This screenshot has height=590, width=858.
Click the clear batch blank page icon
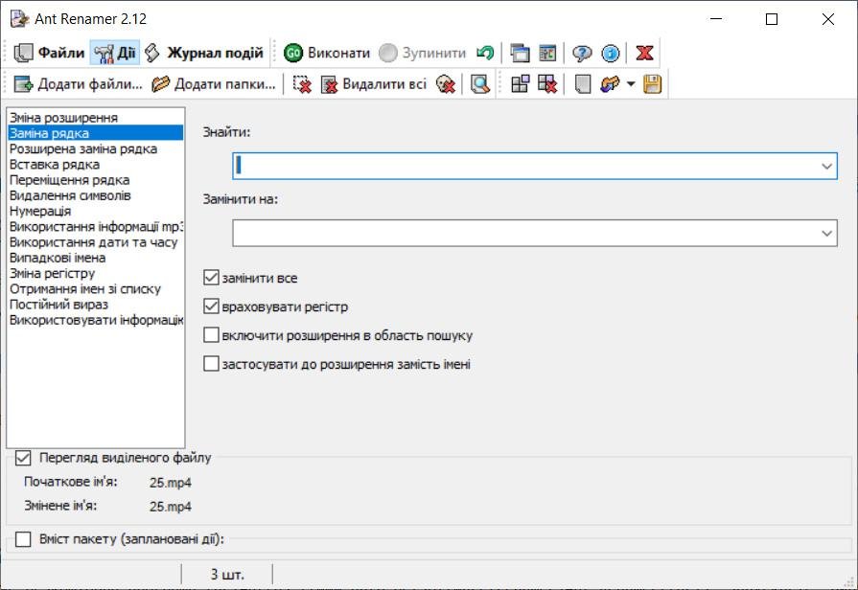tap(583, 84)
